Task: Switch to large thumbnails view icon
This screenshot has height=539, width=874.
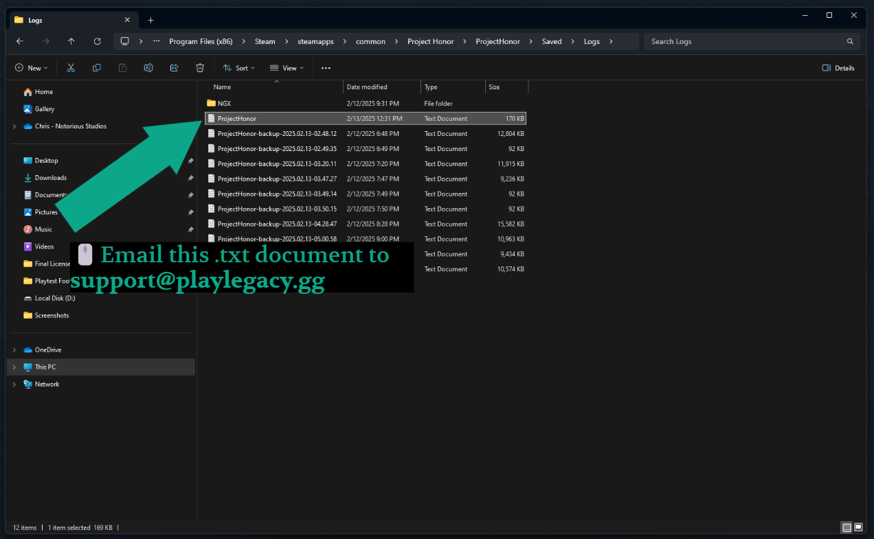Action: (x=858, y=527)
